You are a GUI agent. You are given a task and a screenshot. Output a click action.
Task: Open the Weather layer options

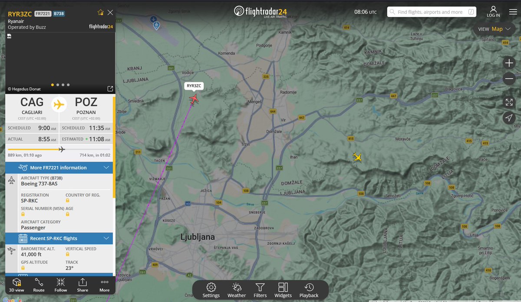point(237,290)
